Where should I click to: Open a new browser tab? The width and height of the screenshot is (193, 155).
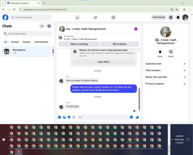[44, 3]
